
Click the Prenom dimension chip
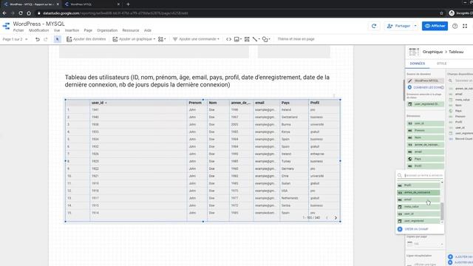point(425,131)
